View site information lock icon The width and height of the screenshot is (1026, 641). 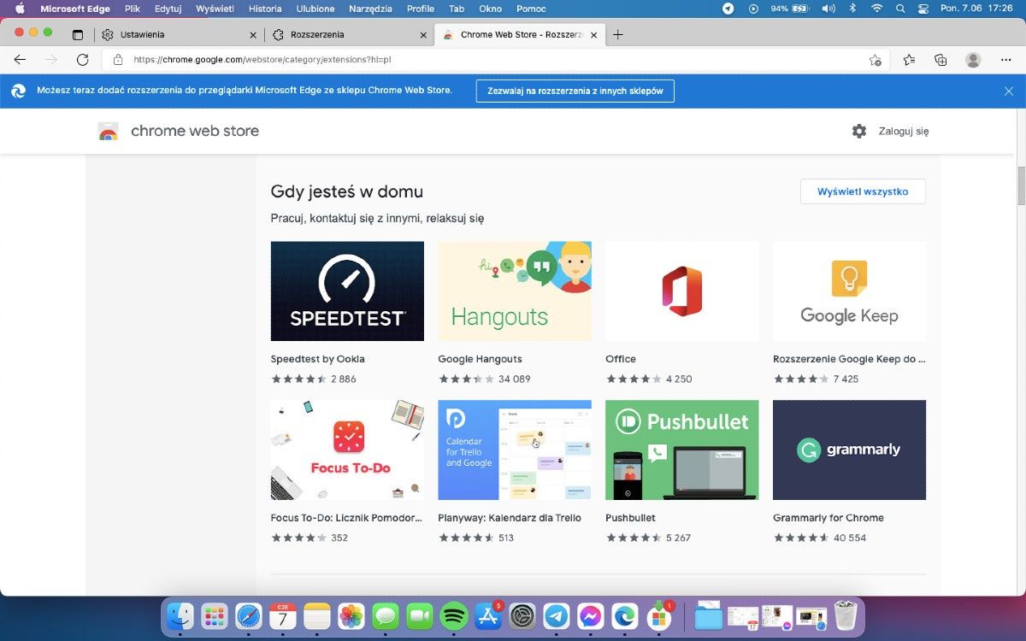point(118,60)
